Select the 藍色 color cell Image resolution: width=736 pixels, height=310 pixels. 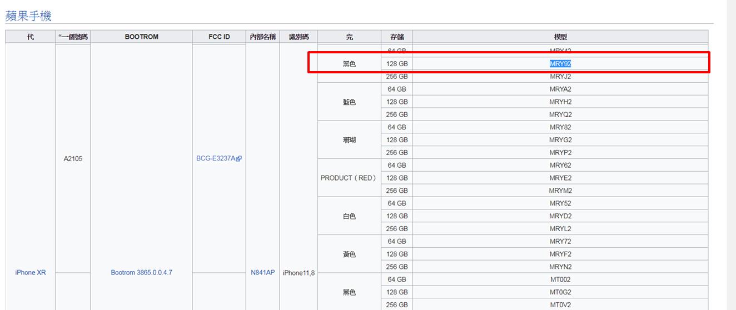pos(349,102)
